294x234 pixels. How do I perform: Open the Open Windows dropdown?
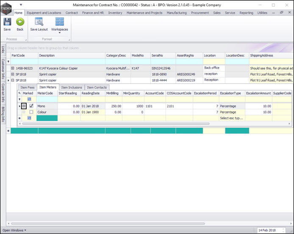[14, 230]
